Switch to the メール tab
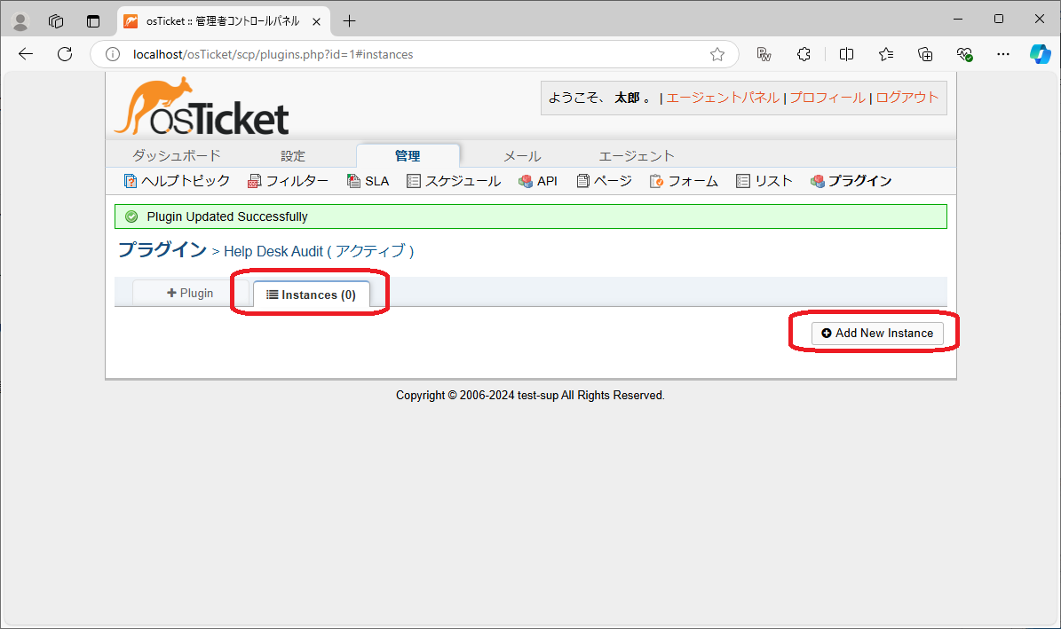Screen dimensions: 1061x629 point(521,154)
